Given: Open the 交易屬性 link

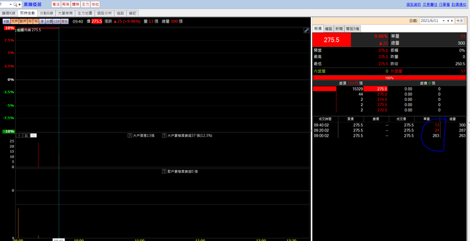Looking at the screenshot, I should [430, 4].
